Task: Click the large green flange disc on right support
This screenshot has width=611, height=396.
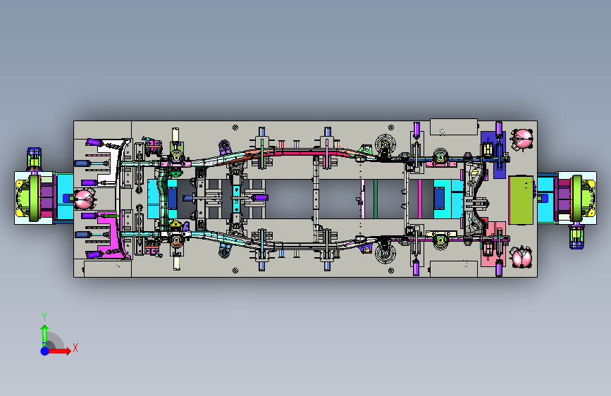Action: [576, 199]
